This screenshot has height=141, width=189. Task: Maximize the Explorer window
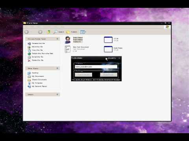click(165, 23)
